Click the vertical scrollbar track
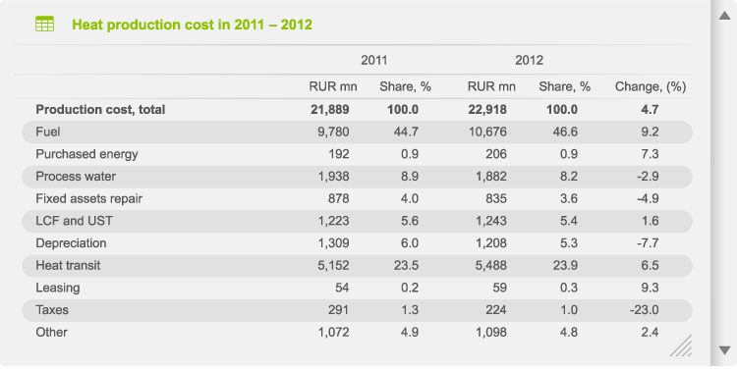 click(724, 183)
